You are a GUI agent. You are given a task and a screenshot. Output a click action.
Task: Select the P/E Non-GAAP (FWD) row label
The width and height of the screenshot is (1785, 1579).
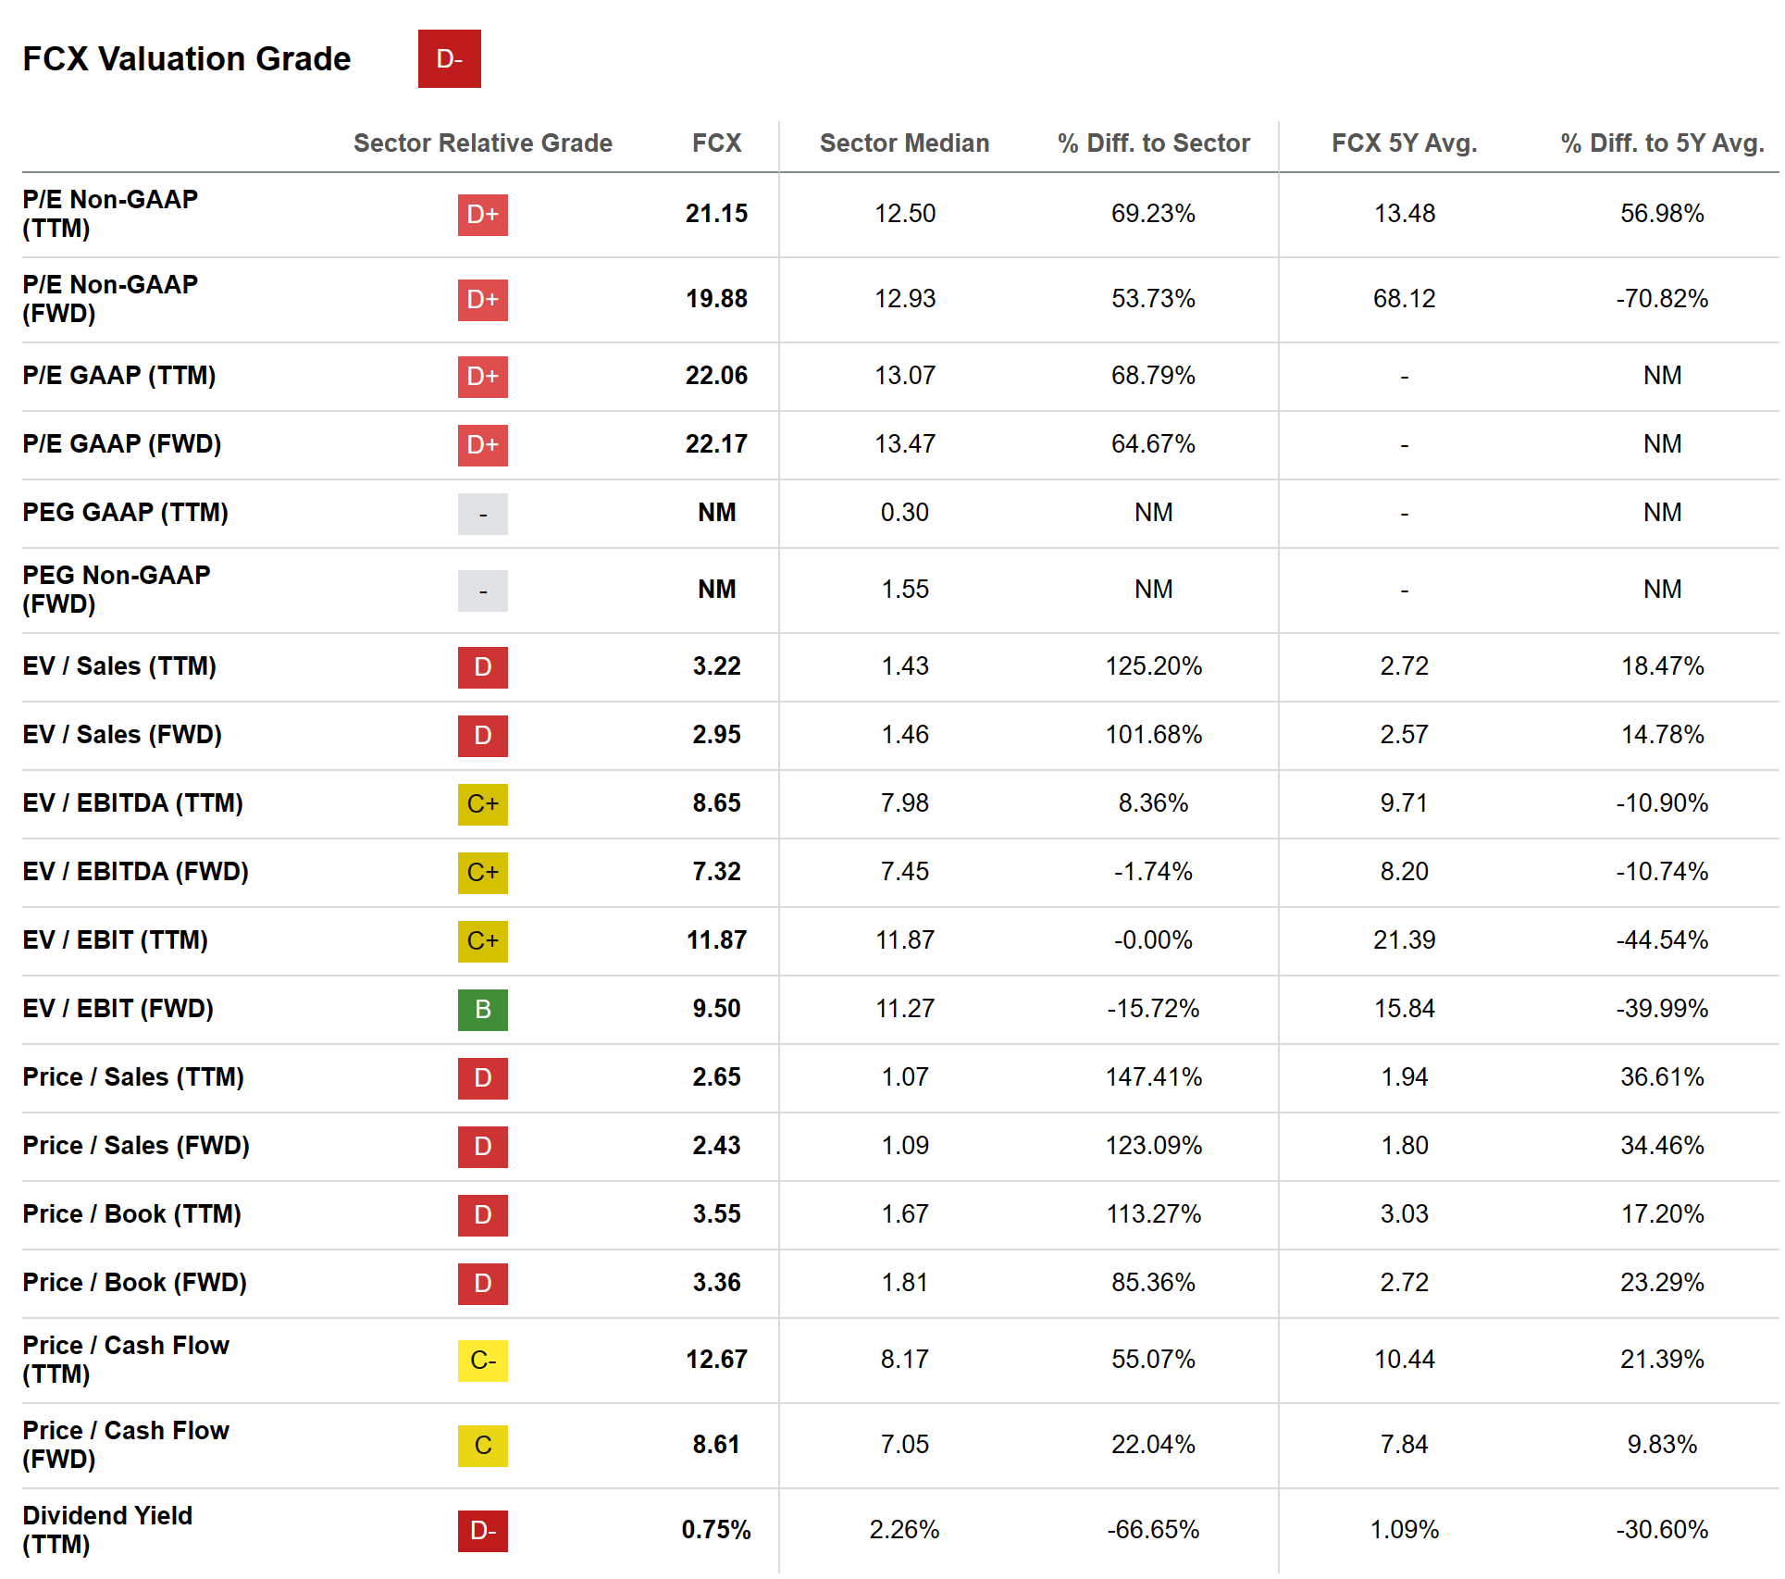click(109, 299)
